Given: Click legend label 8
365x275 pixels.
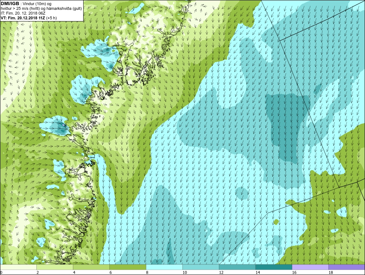Looking at the screenshot, I should [x=147, y=272].
